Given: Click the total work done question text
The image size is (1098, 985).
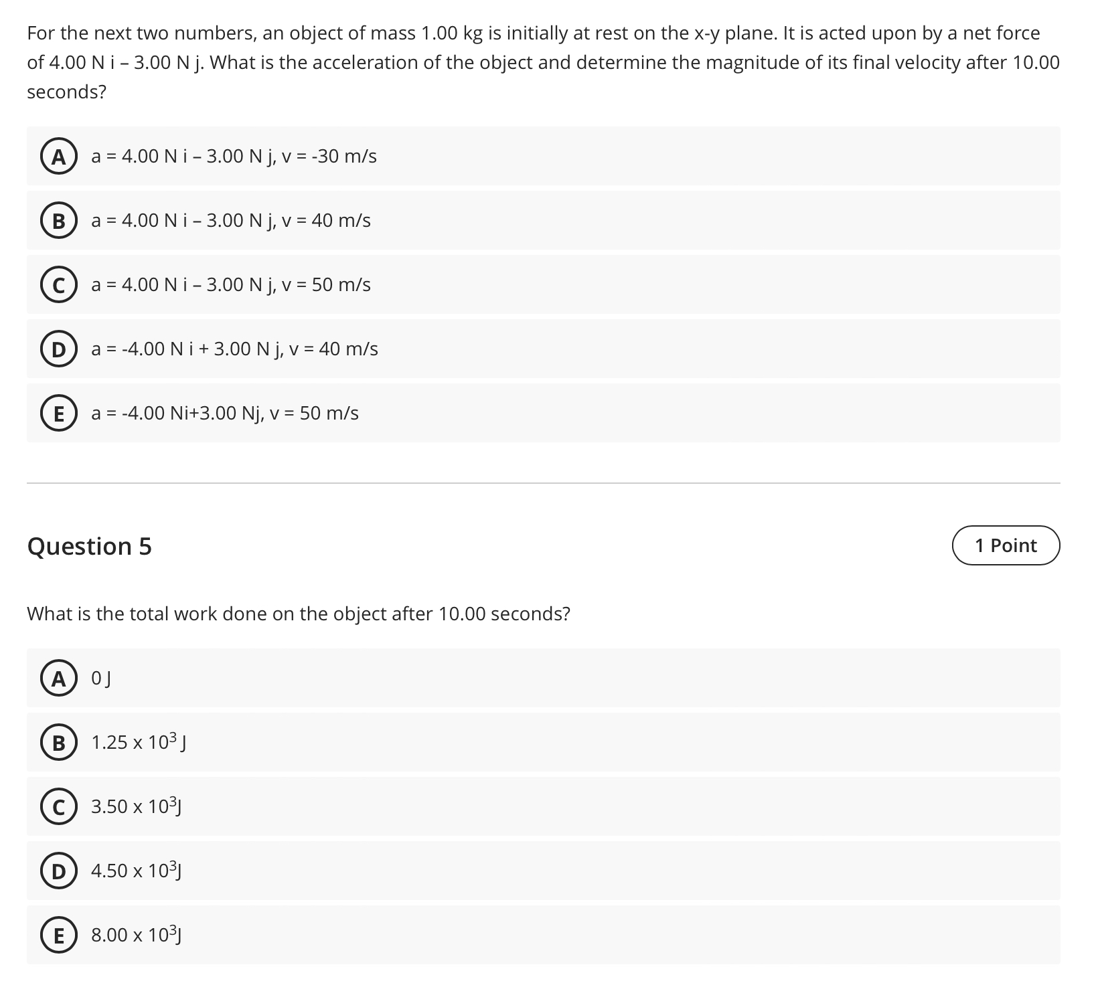Looking at the screenshot, I should [299, 613].
